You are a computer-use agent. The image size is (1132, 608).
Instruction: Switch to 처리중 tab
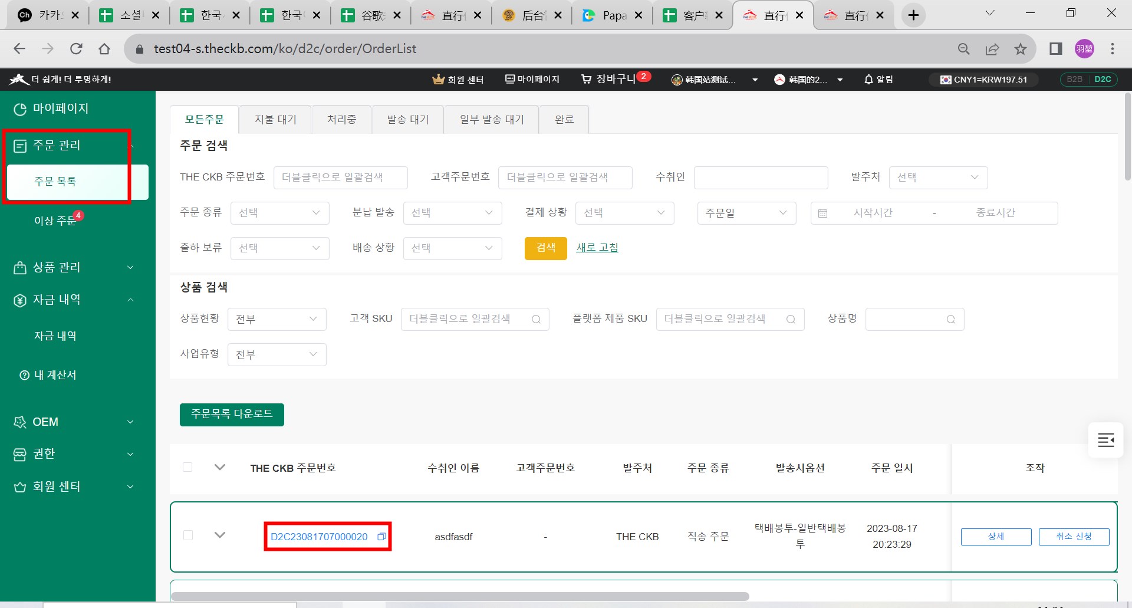tap(341, 120)
